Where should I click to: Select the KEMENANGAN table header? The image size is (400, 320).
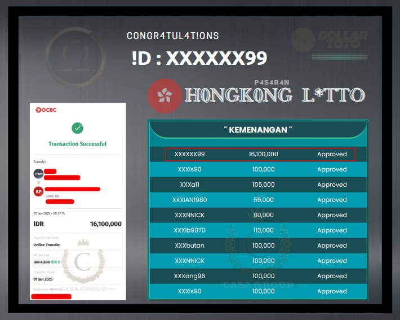click(x=257, y=130)
